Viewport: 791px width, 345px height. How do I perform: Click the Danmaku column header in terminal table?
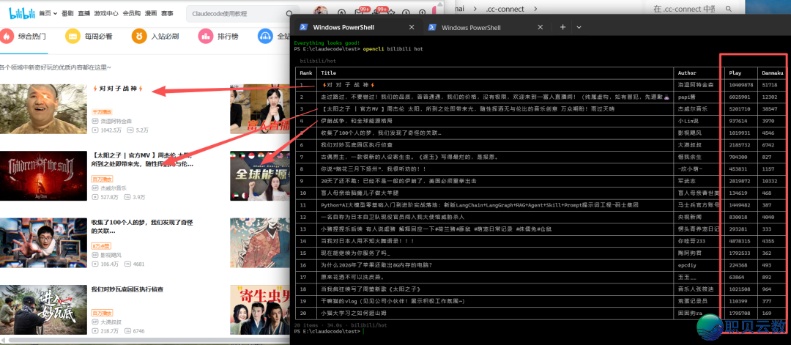(x=773, y=73)
